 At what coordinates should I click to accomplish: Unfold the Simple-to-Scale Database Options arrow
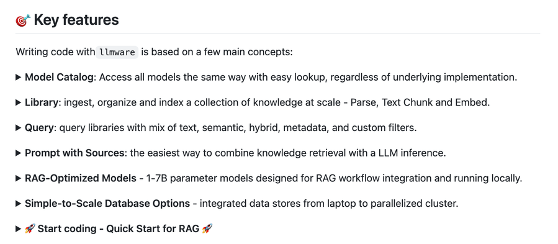pos(19,204)
